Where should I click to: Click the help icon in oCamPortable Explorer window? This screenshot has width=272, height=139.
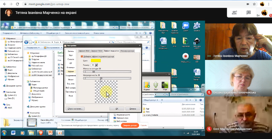point(200,100)
